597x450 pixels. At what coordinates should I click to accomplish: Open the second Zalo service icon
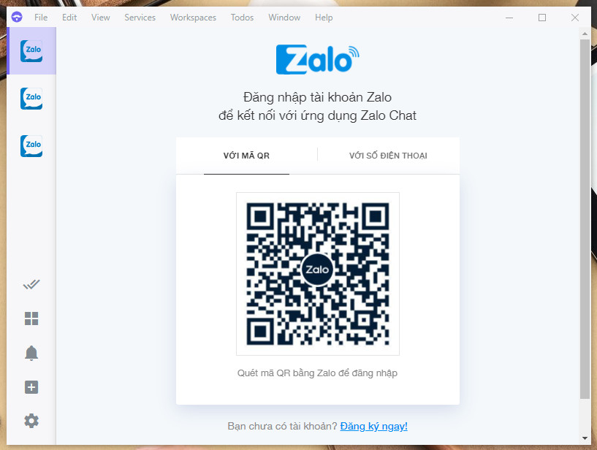[x=31, y=98]
